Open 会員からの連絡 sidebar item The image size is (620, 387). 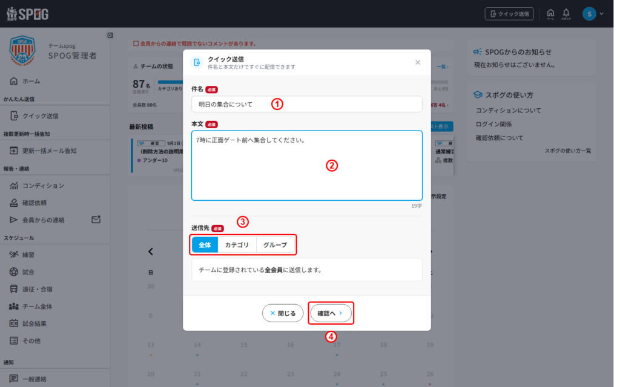point(44,220)
